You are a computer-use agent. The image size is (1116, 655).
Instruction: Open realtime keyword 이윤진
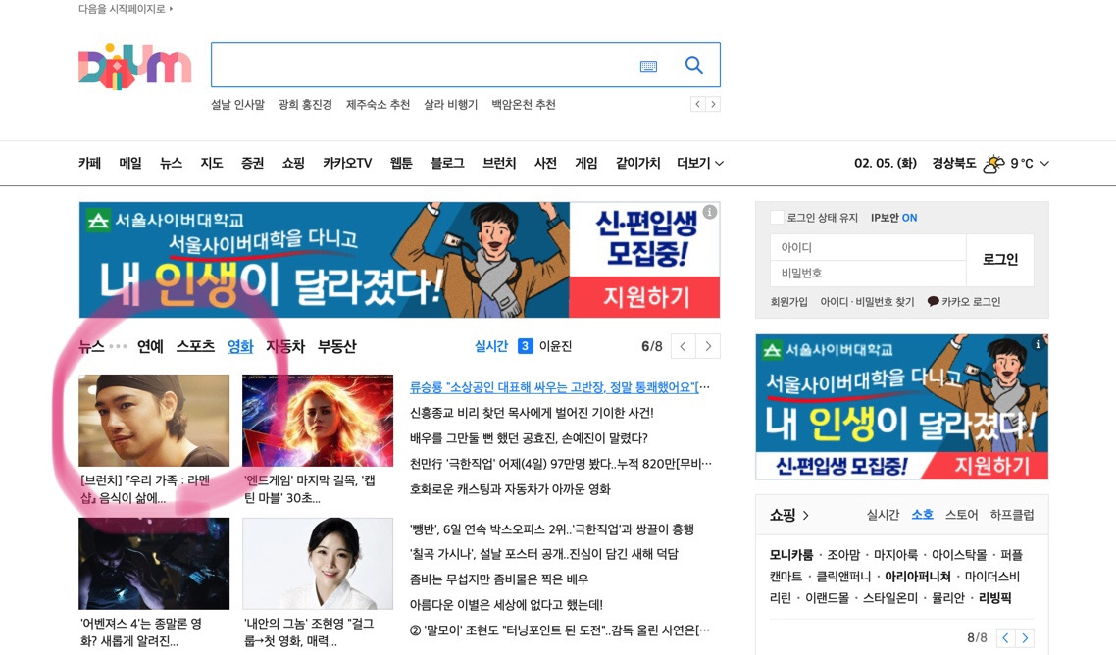coord(555,347)
